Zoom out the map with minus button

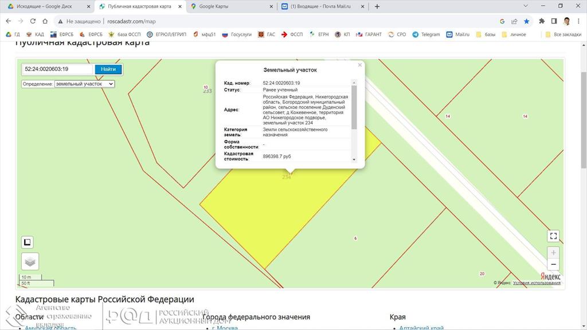pos(553,265)
